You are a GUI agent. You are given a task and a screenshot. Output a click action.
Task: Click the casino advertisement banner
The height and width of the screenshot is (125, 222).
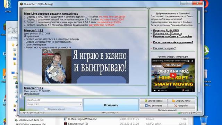tap(85, 66)
